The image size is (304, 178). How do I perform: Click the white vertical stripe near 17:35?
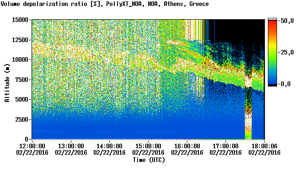pyautogui.click(x=248, y=81)
